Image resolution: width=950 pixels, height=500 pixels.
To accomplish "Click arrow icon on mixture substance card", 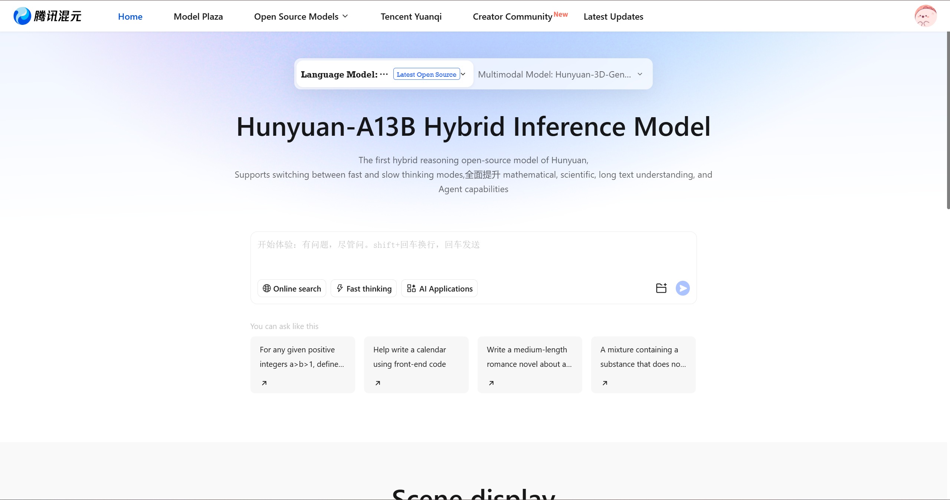I will 605,383.
